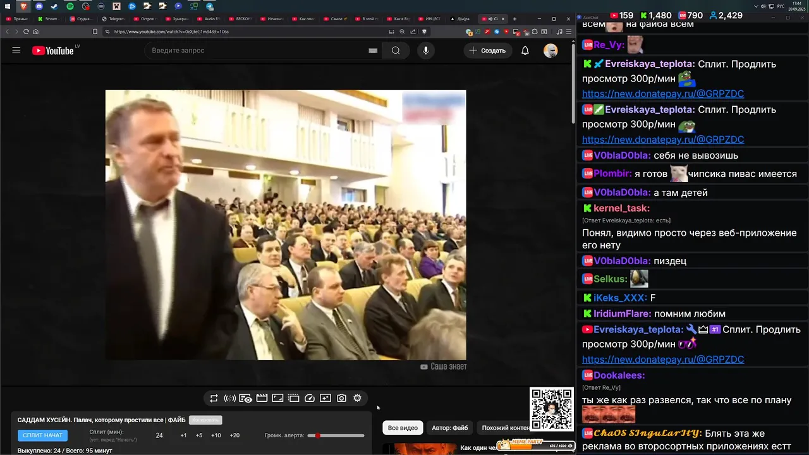Click username IridiumFlare in chat
809x455 pixels.
(621, 313)
